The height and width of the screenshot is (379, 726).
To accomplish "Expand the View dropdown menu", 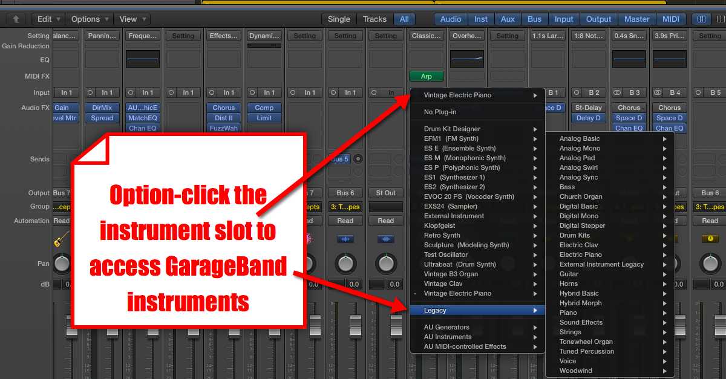I will coord(132,19).
